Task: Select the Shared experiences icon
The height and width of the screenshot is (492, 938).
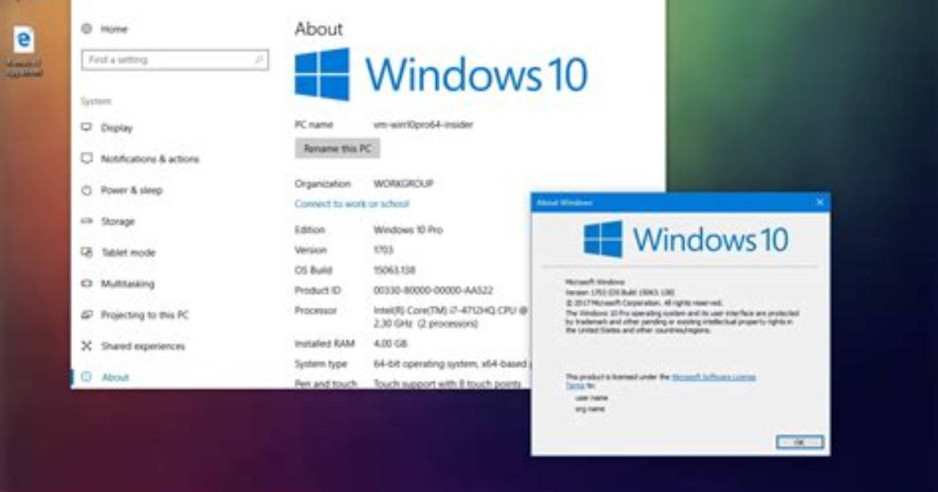Action: (x=87, y=345)
